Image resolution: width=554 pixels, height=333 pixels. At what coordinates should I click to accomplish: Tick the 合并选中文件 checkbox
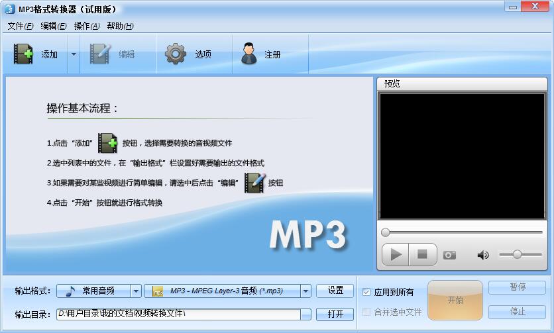(366, 312)
